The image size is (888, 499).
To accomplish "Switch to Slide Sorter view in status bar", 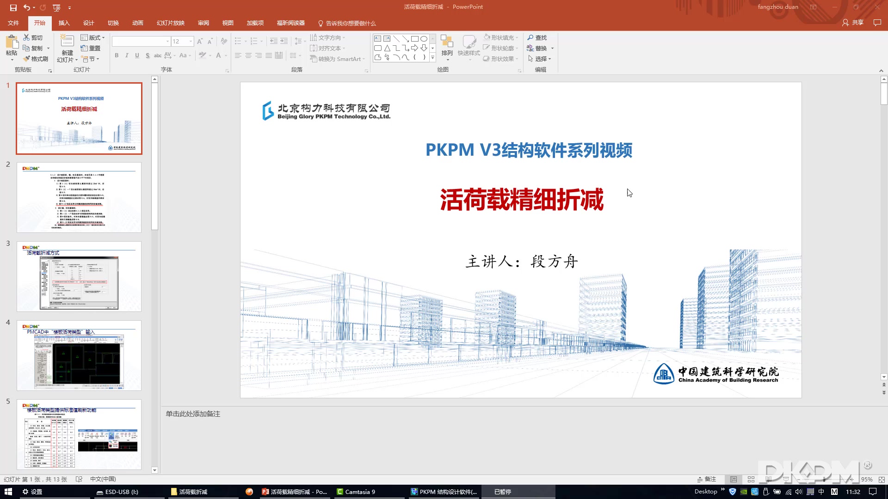I will (x=751, y=480).
